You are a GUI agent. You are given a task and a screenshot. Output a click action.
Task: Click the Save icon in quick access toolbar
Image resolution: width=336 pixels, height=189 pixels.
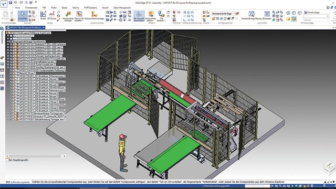[10, 3]
